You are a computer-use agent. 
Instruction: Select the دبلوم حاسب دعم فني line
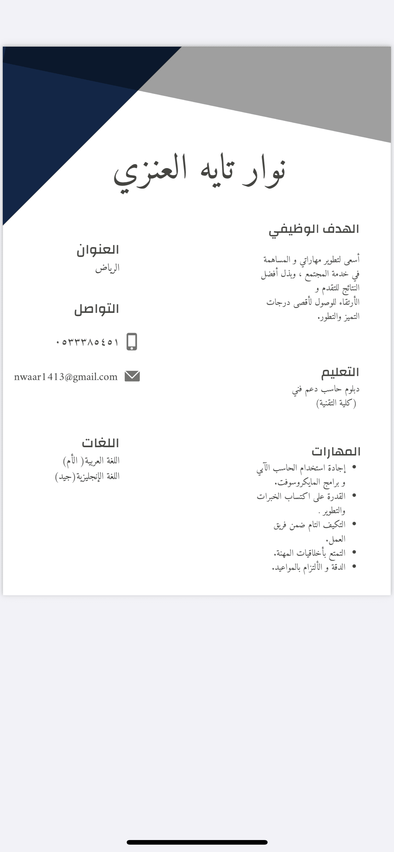326,389
